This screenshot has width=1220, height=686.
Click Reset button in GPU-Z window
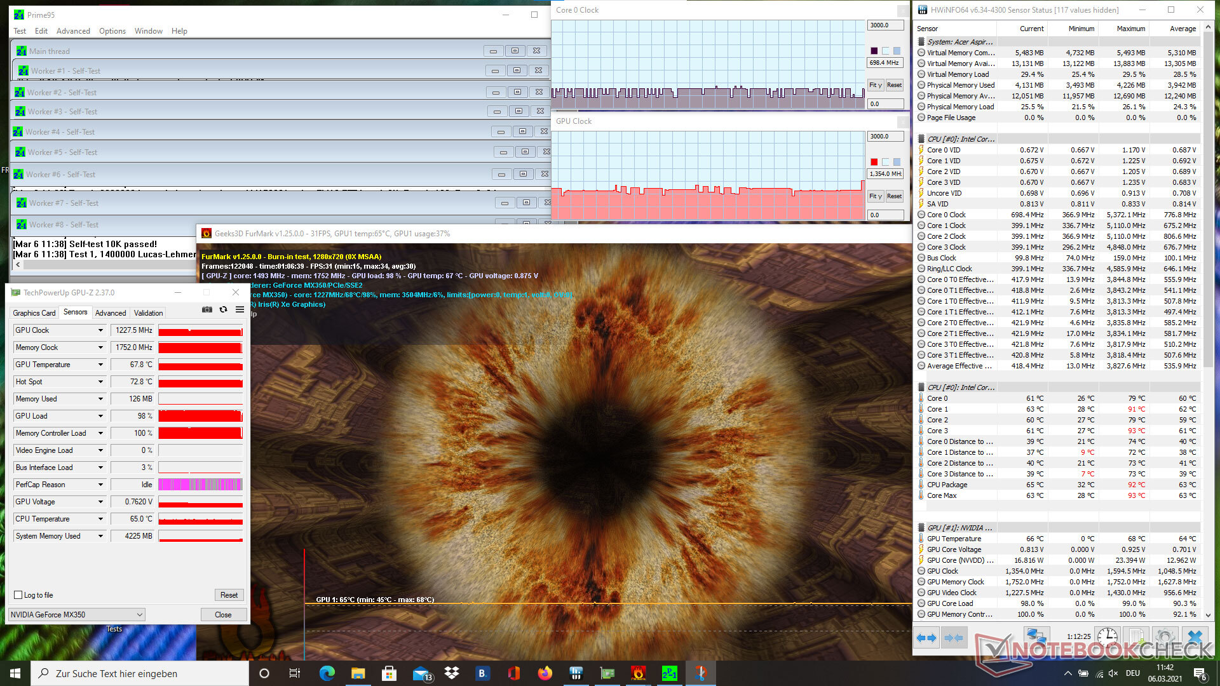229,595
